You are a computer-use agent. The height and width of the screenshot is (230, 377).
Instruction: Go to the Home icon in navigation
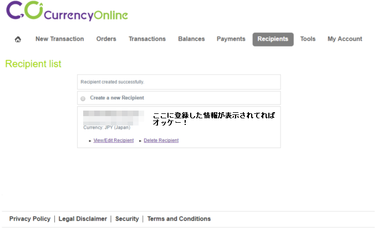tap(18, 39)
